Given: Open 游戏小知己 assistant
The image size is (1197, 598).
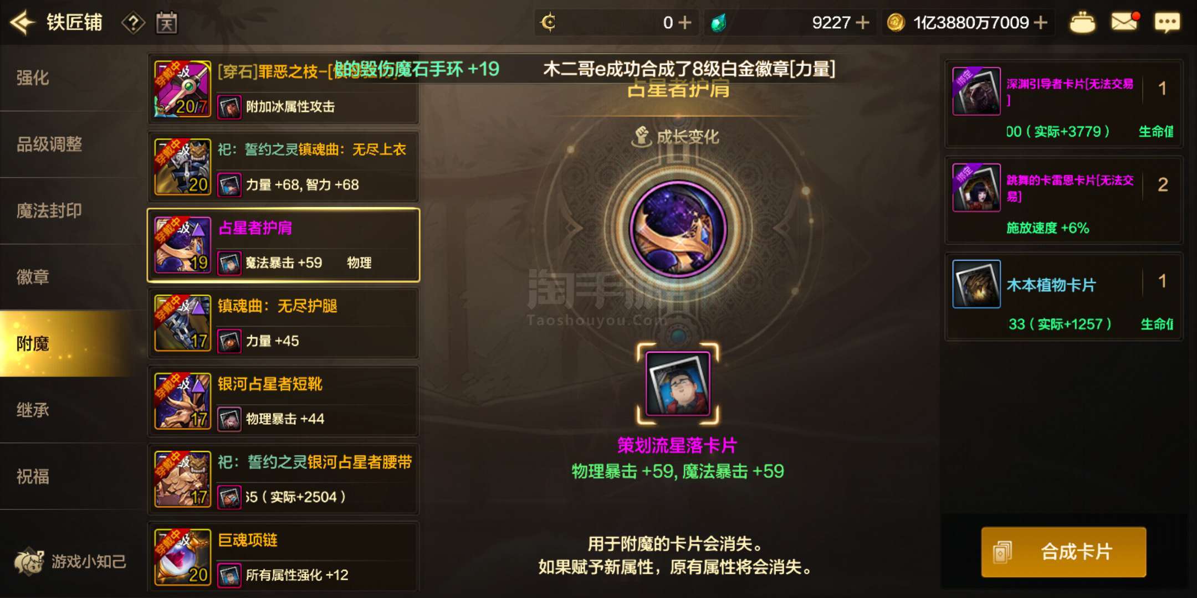Looking at the screenshot, I should coord(70,561).
